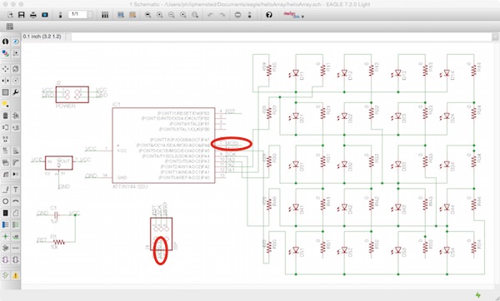Click the green lightning status bar icon
This screenshot has height=301, width=500.
[478, 295]
